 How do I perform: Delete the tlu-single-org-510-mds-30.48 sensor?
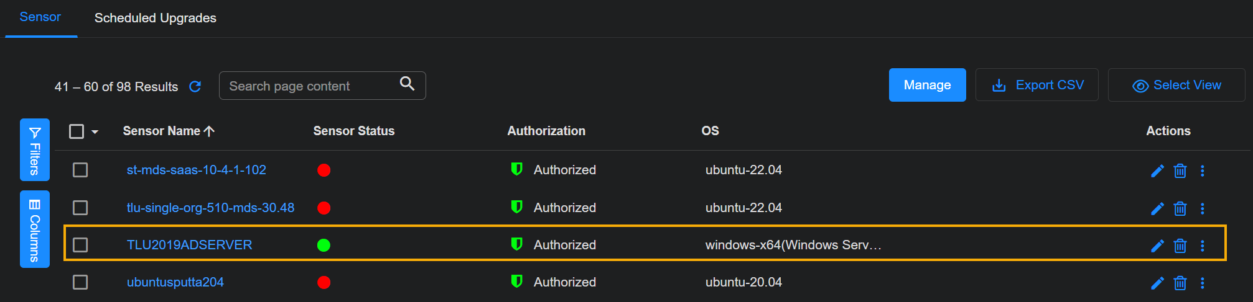click(1180, 208)
